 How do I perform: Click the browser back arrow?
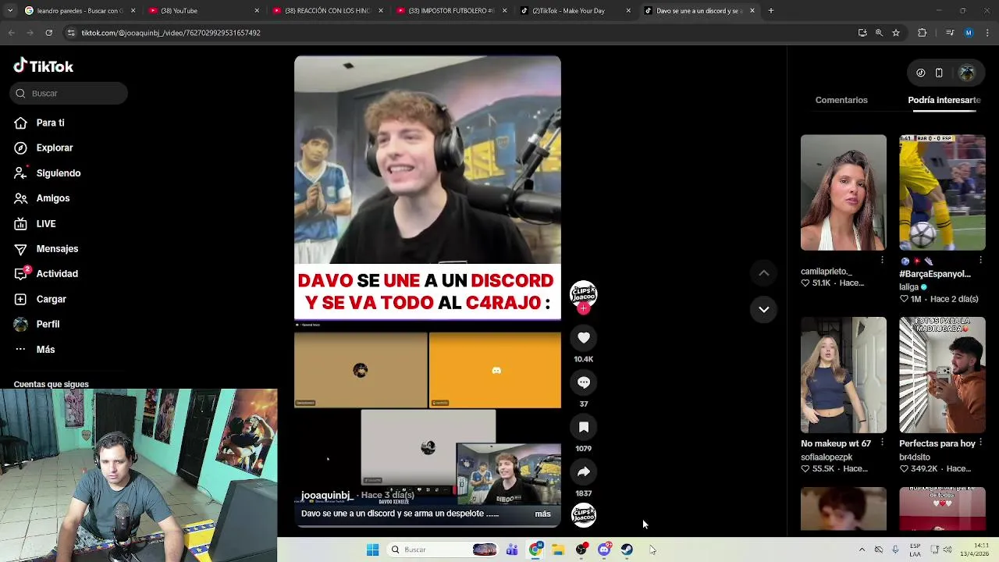click(x=11, y=33)
